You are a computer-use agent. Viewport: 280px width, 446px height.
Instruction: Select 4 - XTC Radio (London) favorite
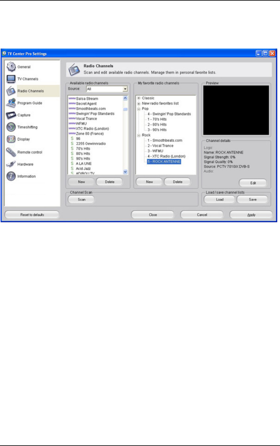pyautogui.click(x=166, y=156)
